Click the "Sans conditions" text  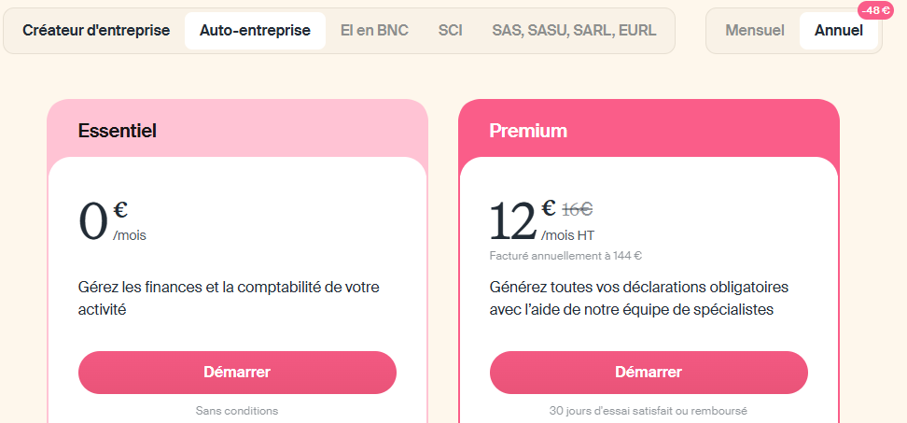237,411
